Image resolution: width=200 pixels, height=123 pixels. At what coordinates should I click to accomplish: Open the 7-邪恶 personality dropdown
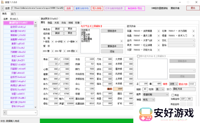point(52,42)
